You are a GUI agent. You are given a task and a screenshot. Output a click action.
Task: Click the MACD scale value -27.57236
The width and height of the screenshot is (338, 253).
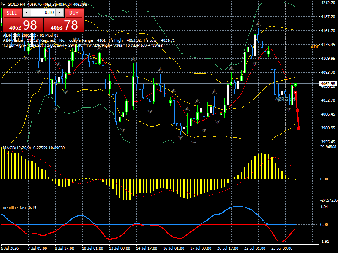coord(329,200)
